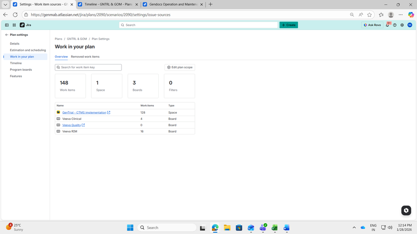The image size is (417, 234).
Task: Open browser favorites list icon
Action: click(381, 15)
